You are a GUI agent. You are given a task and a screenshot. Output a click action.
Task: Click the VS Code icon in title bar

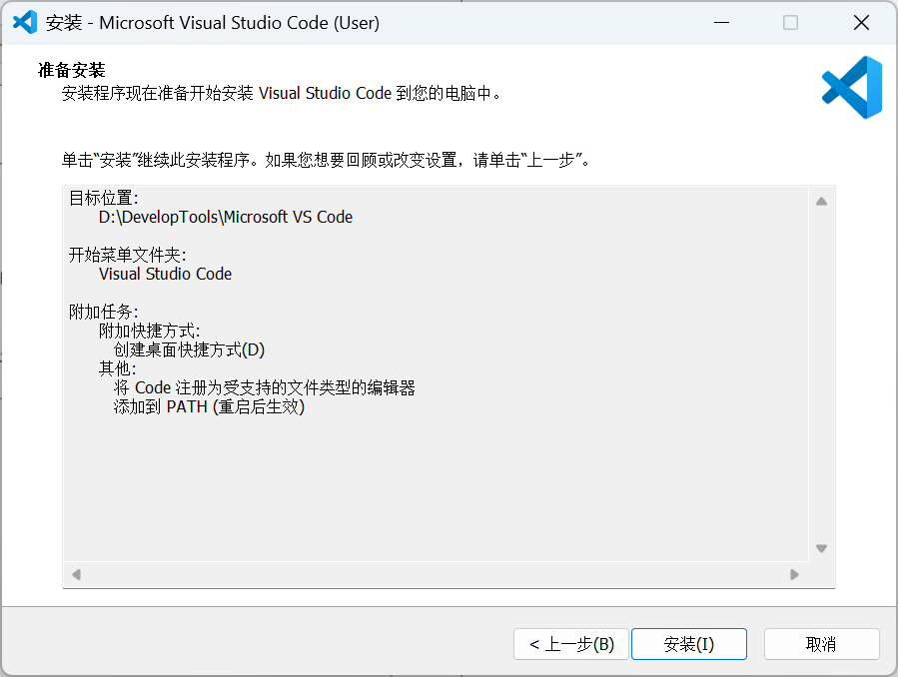25,23
